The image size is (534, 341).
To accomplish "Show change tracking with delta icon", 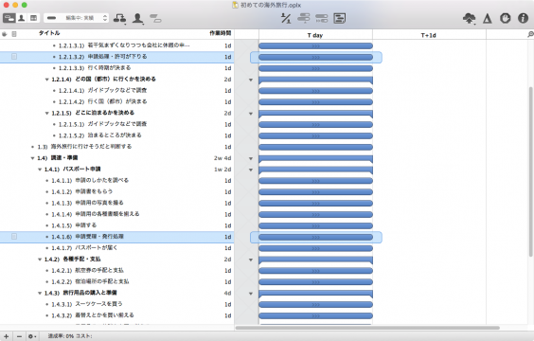I will [488, 18].
